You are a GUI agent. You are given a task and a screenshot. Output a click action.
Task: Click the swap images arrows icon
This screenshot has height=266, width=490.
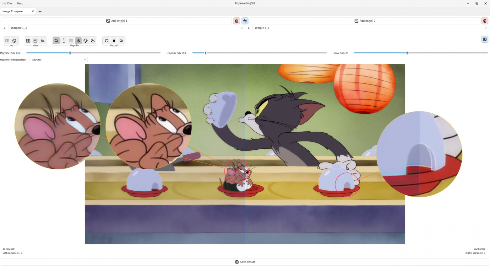pos(245,21)
